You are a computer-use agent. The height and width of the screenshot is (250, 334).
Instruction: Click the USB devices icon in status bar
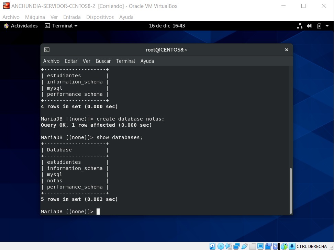click(x=244, y=246)
